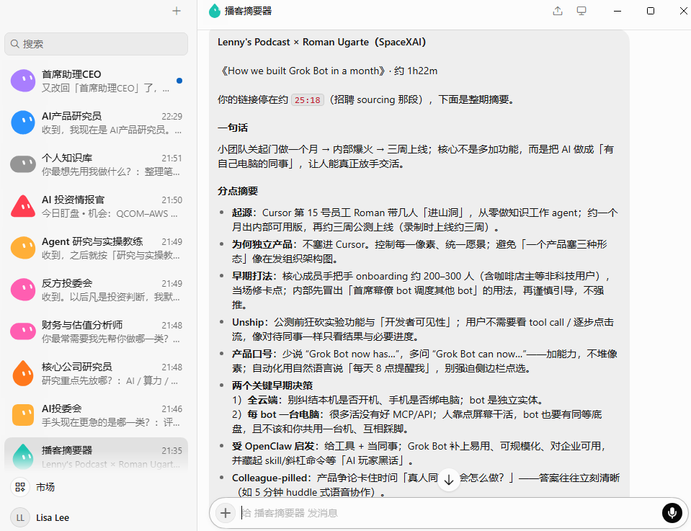Focus the message input to 播客摘要器

(449, 513)
